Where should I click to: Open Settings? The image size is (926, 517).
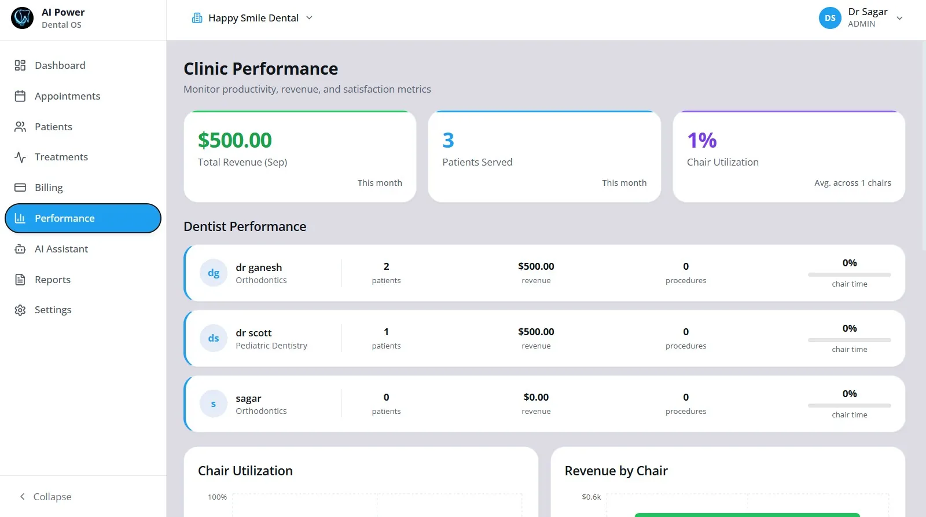tap(83, 310)
